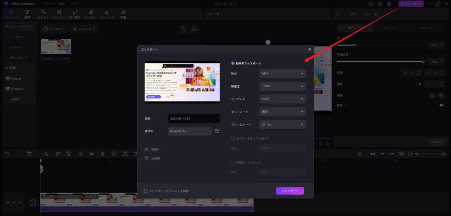Enable the audio export radio option
This screenshot has height=216, width=451.
click(232, 138)
